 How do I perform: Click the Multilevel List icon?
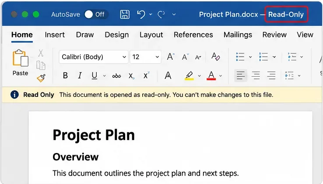click(x=292, y=57)
